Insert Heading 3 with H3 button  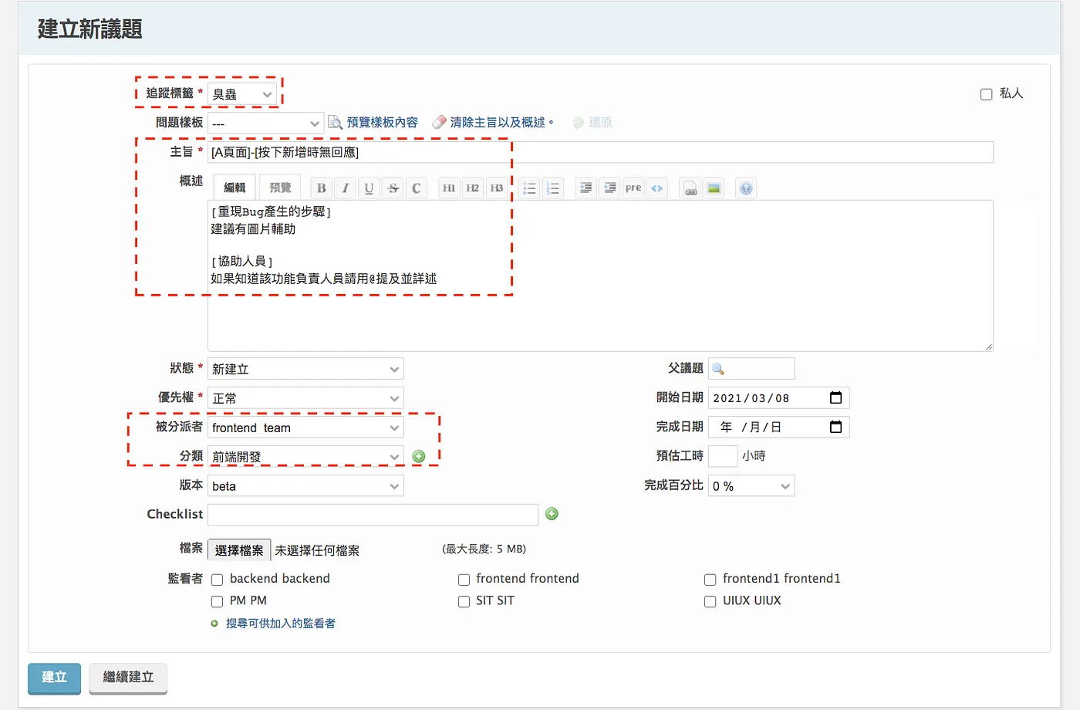(497, 188)
